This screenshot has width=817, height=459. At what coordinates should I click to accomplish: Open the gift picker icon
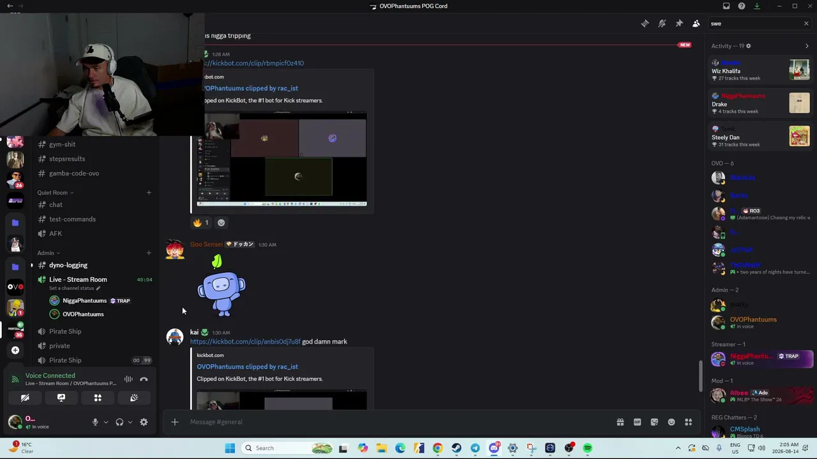coord(620,422)
